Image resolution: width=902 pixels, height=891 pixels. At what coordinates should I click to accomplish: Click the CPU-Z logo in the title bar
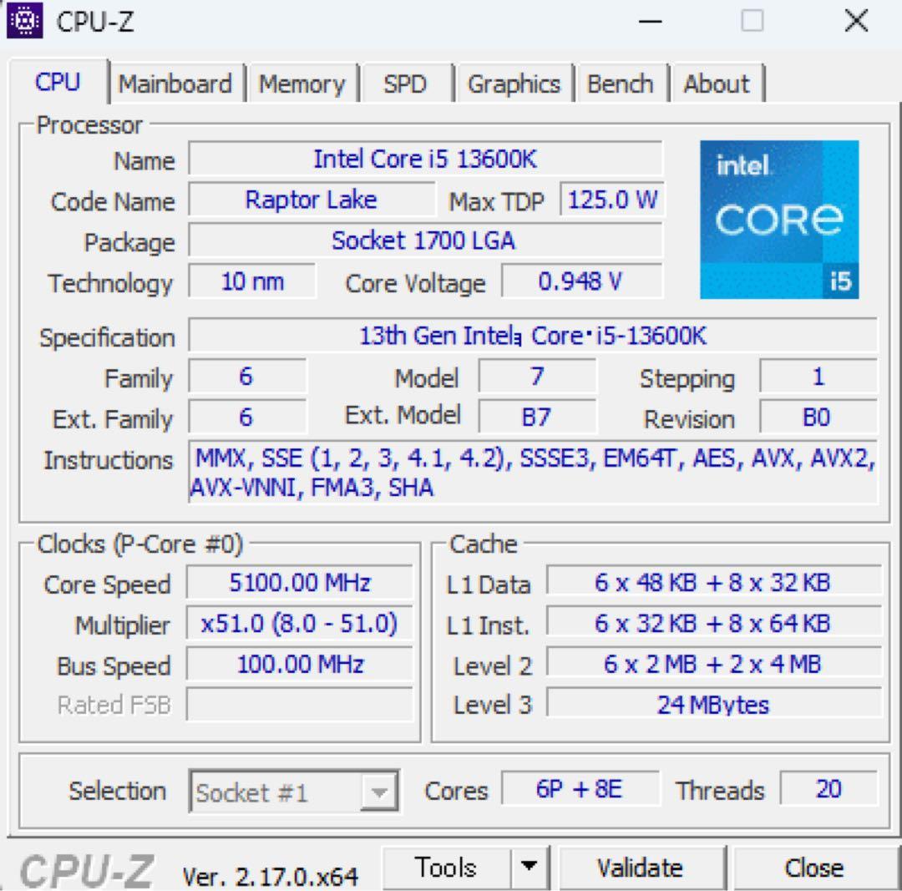[x=24, y=22]
